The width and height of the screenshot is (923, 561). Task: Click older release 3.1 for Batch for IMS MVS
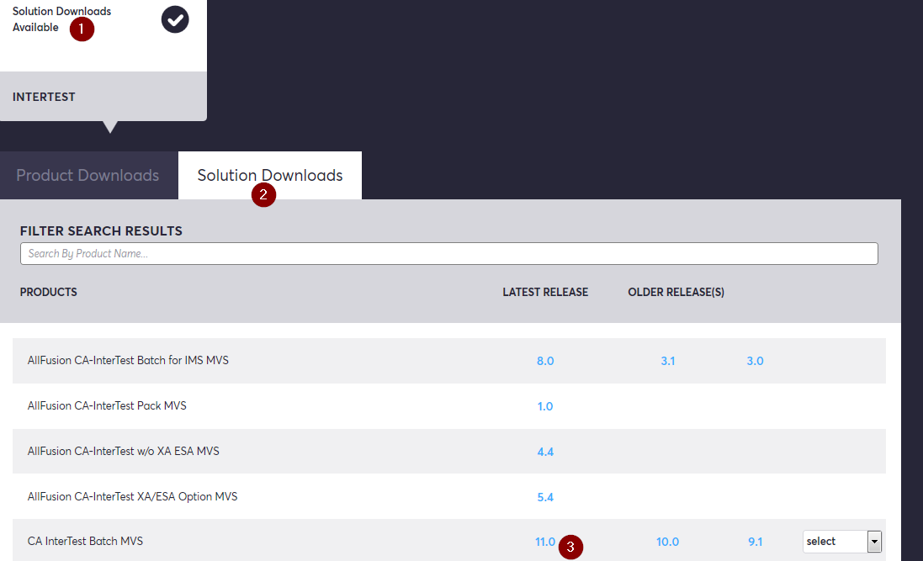point(667,360)
